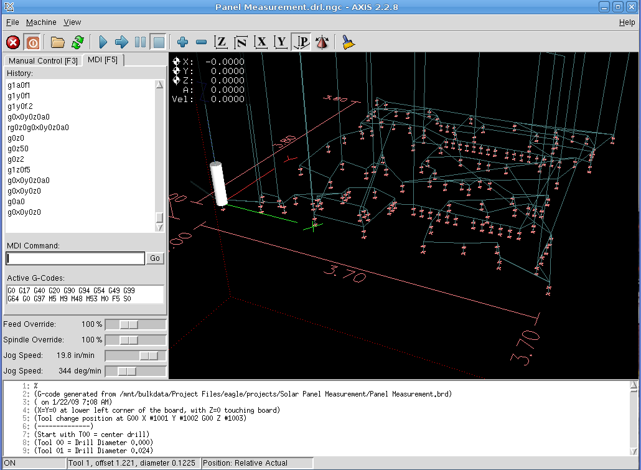Clear live plot with broom icon

pos(349,42)
